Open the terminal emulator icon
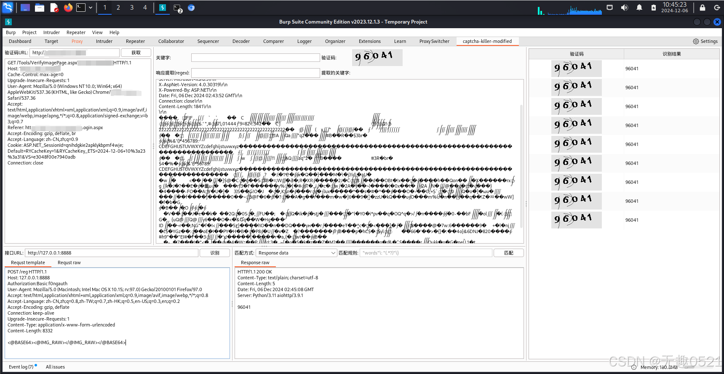Viewport: 724px width, 374px height. 81,8
